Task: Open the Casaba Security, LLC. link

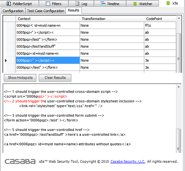Action: pos(128,161)
